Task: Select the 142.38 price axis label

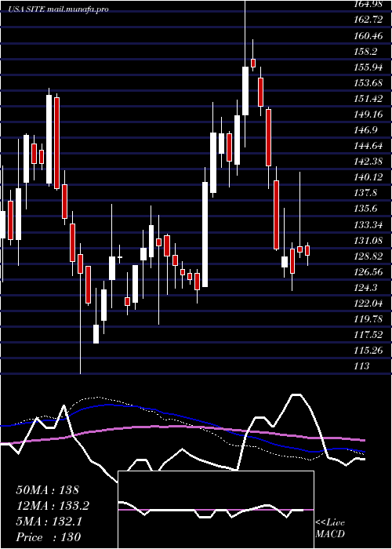Action: click(369, 162)
